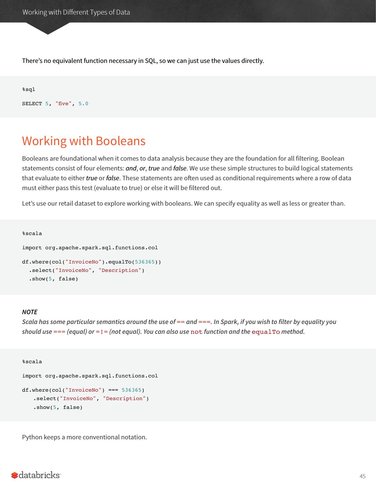This screenshot has width=376, height=487.
Task: Select the SELECT 5, "five", 5.0 code line
Action: tap(55, 103)
